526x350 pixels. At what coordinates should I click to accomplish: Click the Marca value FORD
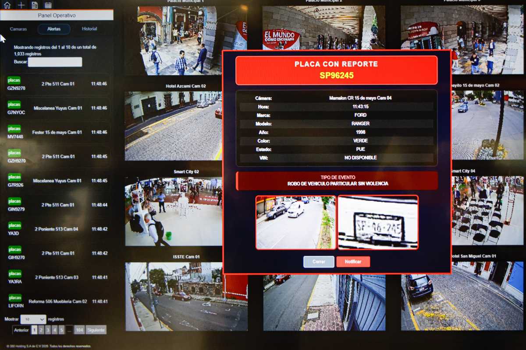pos(360,115)
